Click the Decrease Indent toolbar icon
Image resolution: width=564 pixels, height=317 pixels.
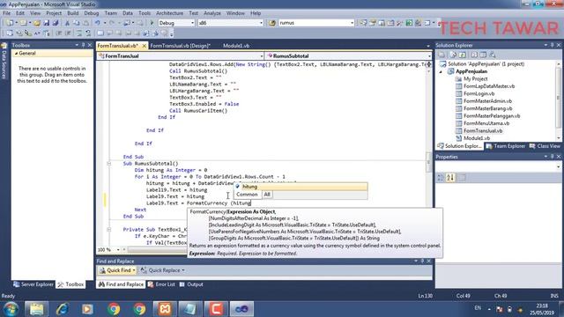pos(59,33)
